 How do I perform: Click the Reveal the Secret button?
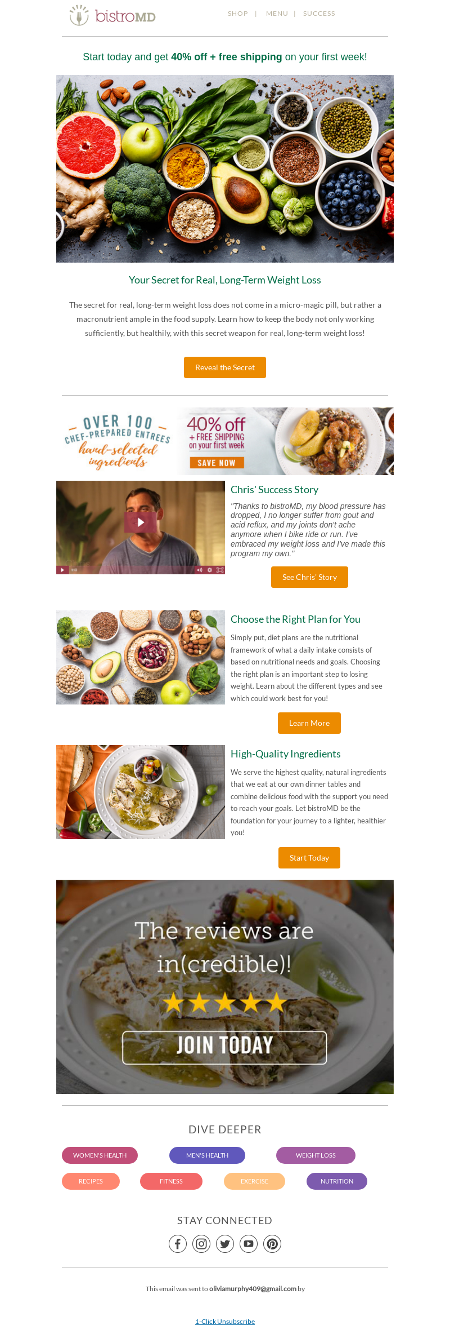click(x=225, y=367)
